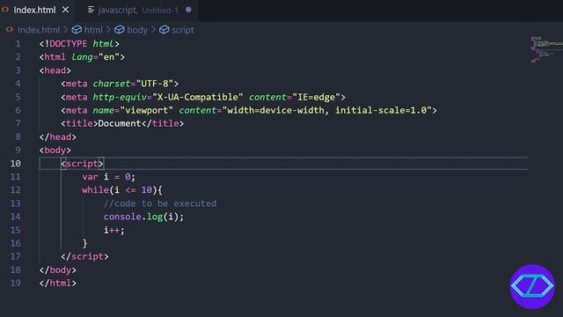Click the //code to be executed comment
The height and width of the screenshot is (317, 563).
pos(160,203)
